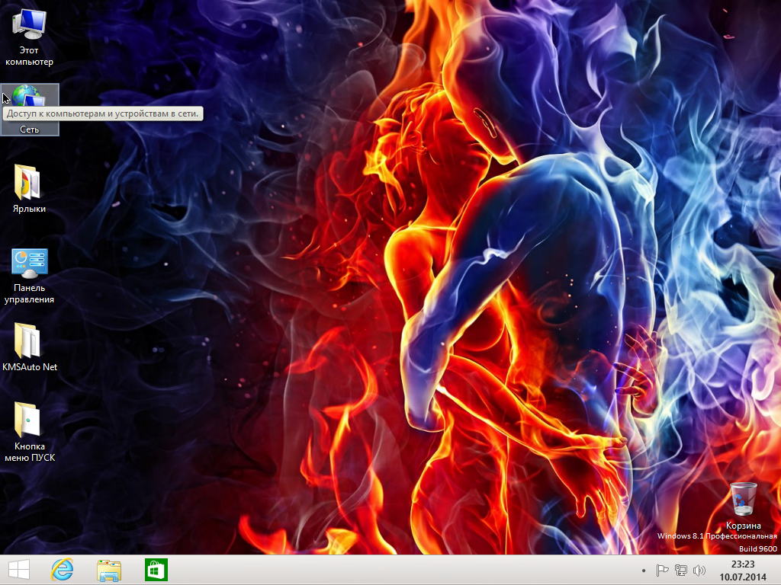The image size is (781, 585).
Task: Open the Windows Start button
Action: click(19, 570)
